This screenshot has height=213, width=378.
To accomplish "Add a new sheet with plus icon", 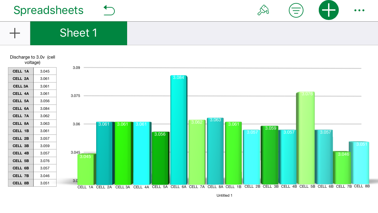I will click(15, 33).
